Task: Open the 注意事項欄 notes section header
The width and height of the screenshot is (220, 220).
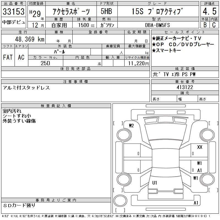Action: 75,82
